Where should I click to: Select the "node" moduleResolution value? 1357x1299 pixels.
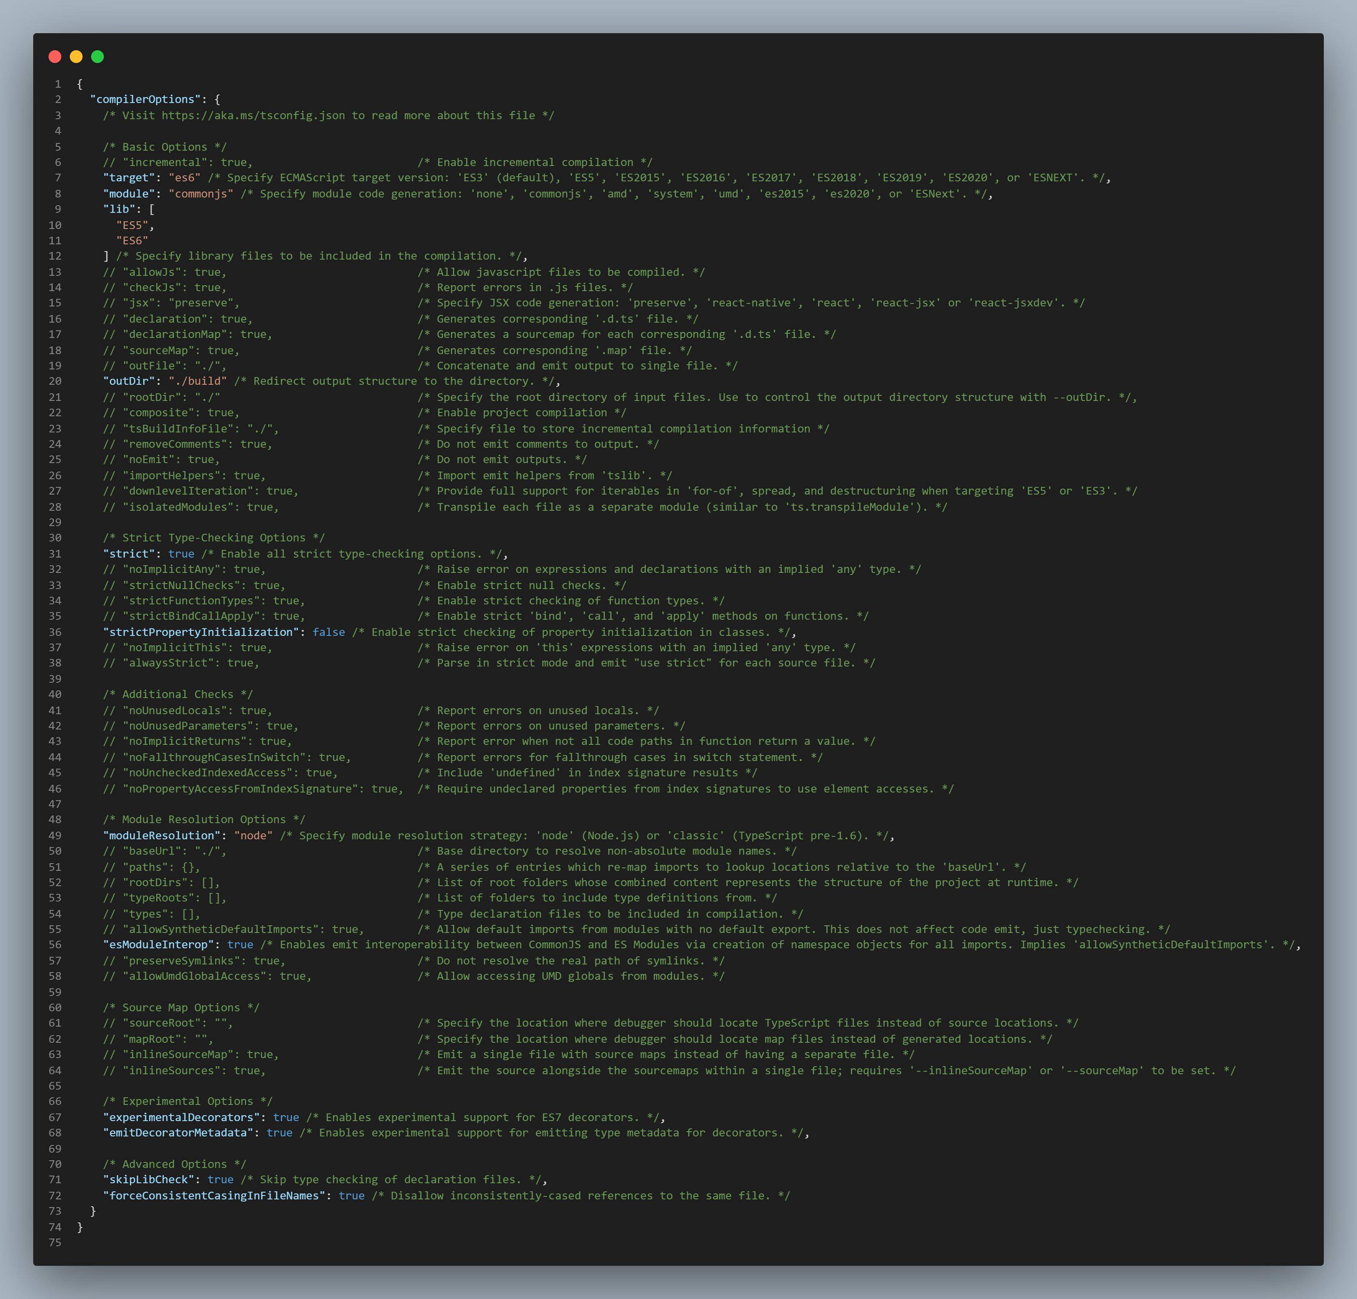(x=253, y=836)
